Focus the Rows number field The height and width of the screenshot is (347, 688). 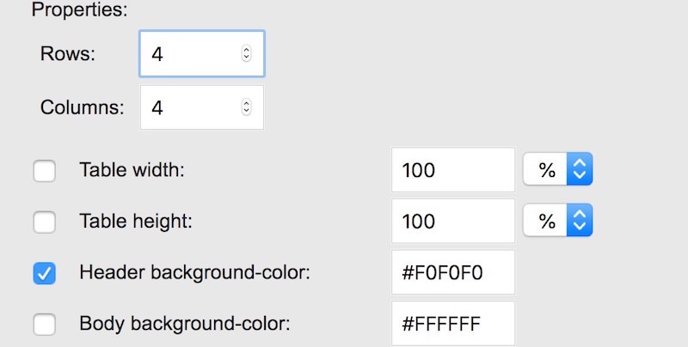pyautogui.click(x=202, y=53)
